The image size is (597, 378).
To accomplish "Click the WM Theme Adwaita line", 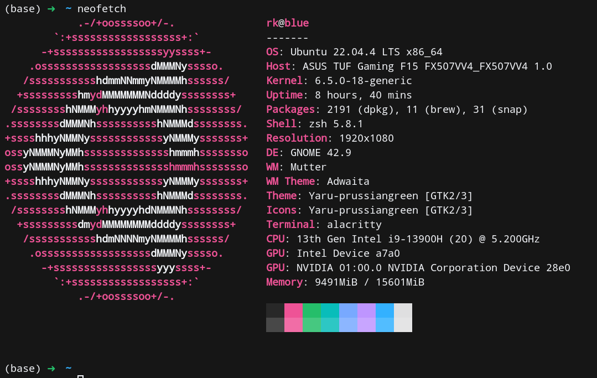I will 318,182.
